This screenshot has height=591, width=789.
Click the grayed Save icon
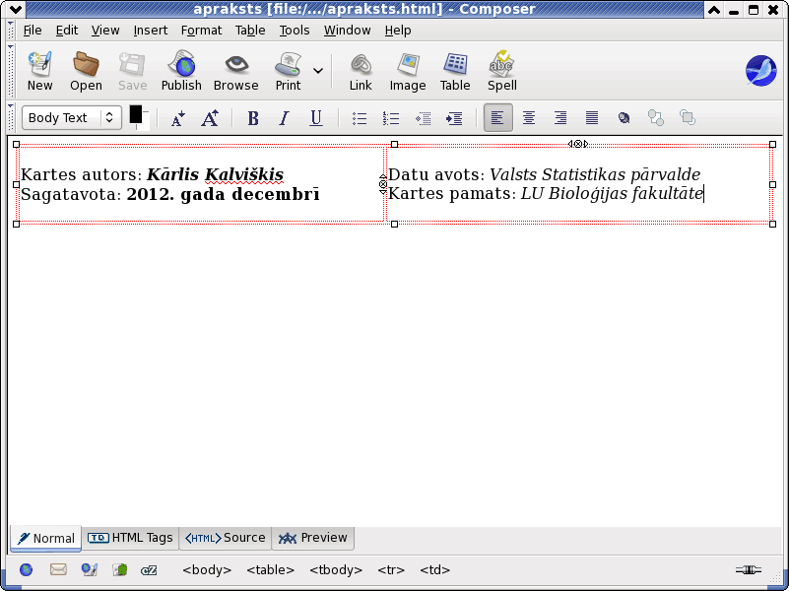coord(132,71)
